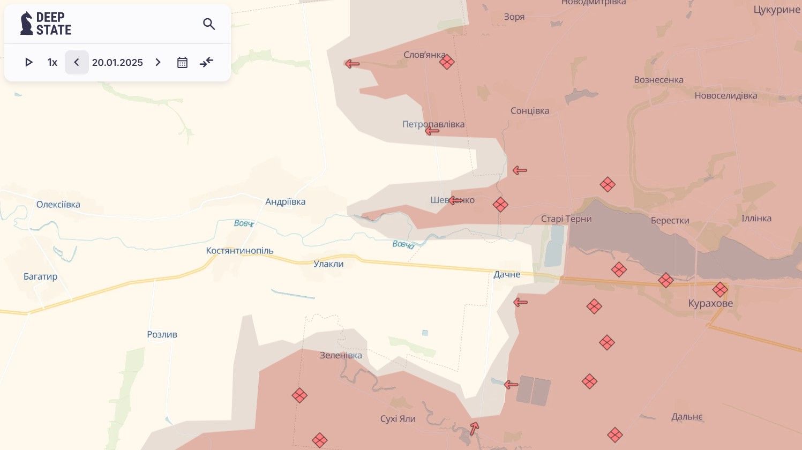This screenshot has height=450, width=802.
Task: Select the unit marker near Слов'янка
Action: coord(446,62)
